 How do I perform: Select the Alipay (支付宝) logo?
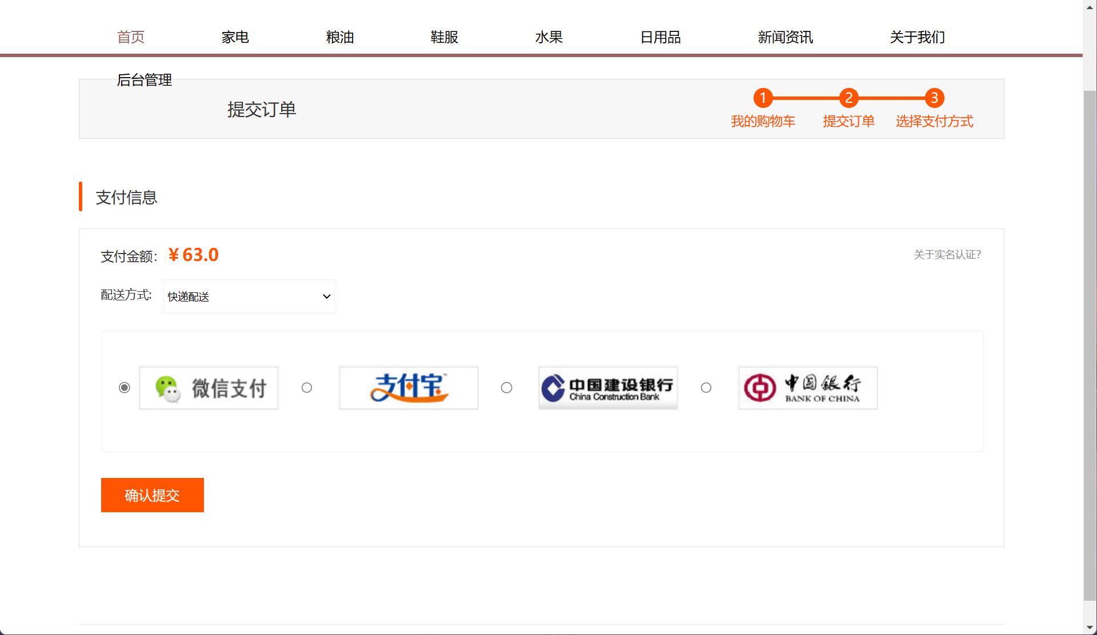(408, 388)
